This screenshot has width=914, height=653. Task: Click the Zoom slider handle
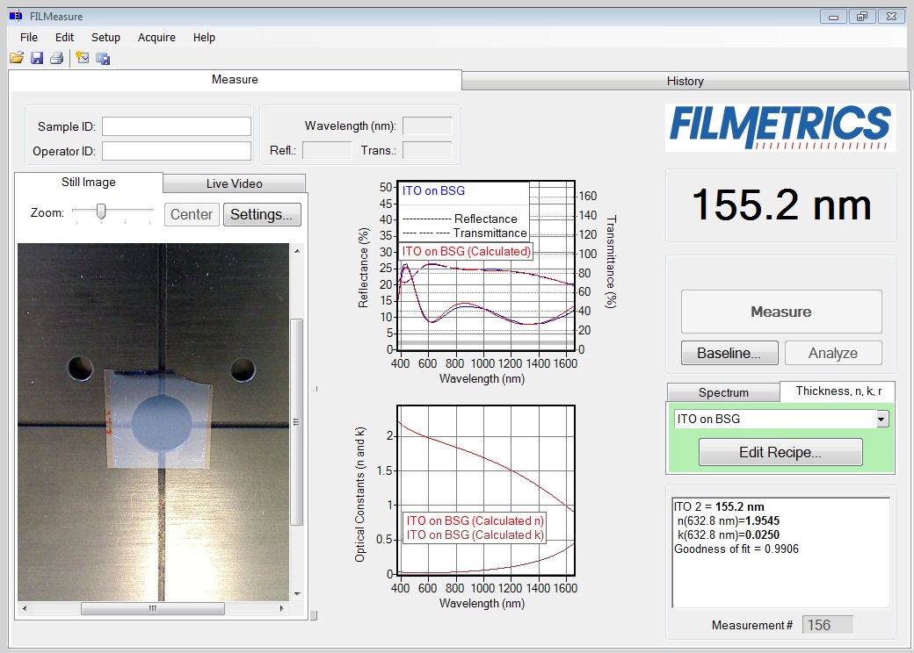click(x=101, y=212)
